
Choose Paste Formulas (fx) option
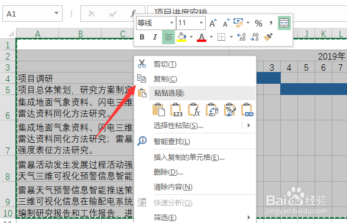pyautogui.click(x=194, y=110)
